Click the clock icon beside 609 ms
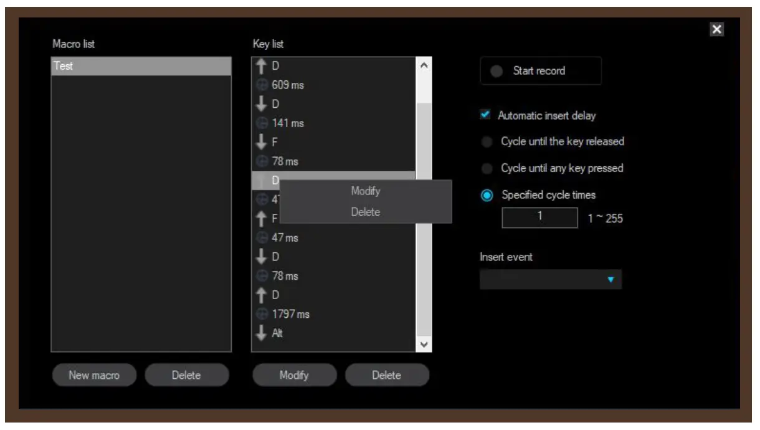The height and width of the screenshot is (430, 760). [x=262, y=85]
